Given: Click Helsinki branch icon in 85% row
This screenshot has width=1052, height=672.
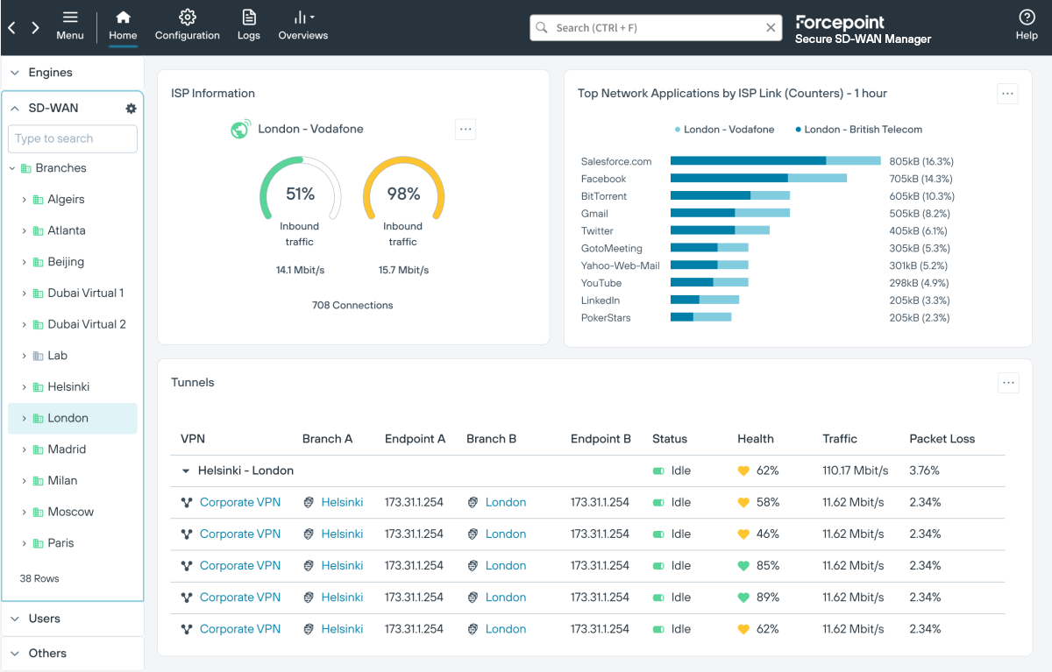Looking at the screenshot, I should click(309, 566).
